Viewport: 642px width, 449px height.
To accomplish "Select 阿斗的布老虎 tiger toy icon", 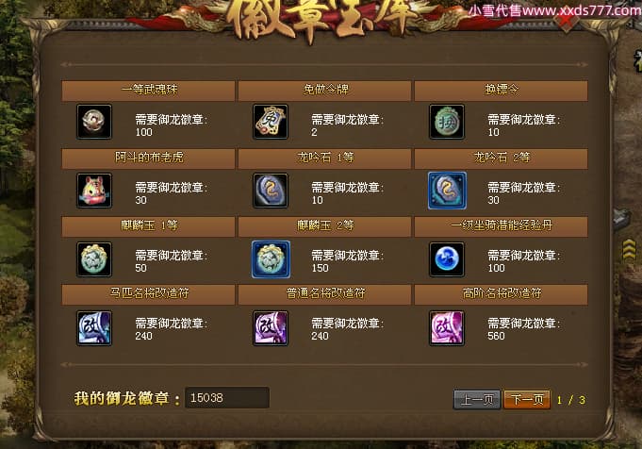I will coord(94,191).
